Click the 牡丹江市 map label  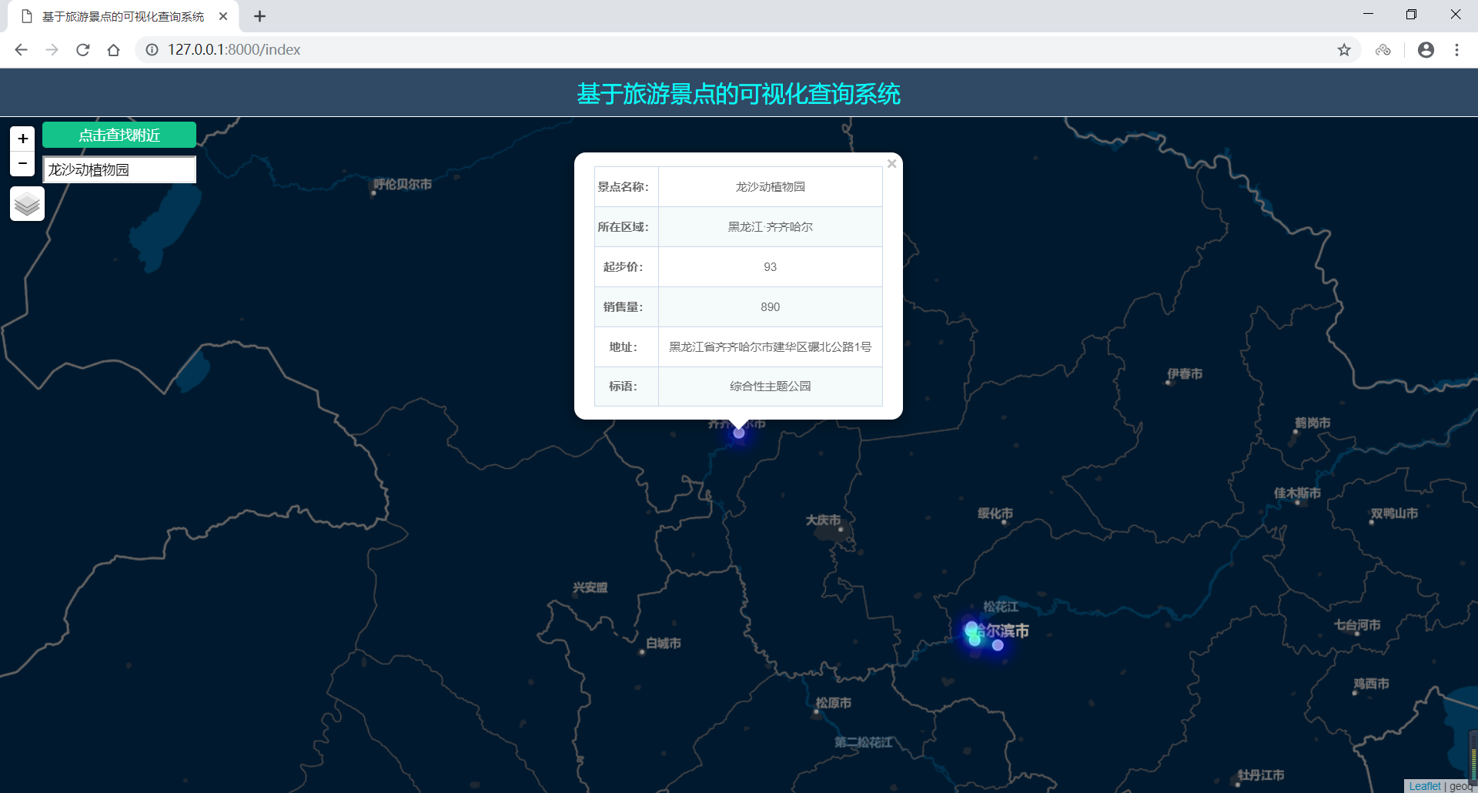pos(1261,775)
